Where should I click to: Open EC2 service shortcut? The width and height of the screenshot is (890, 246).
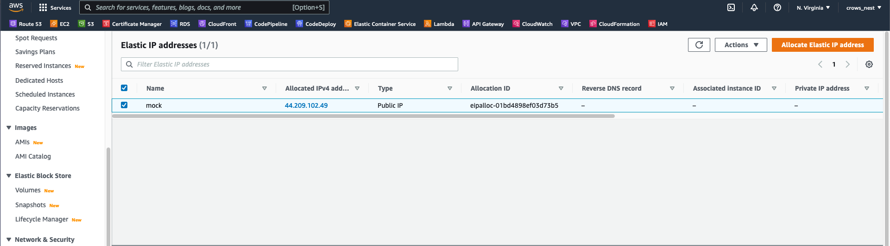(x=60, y=24)
